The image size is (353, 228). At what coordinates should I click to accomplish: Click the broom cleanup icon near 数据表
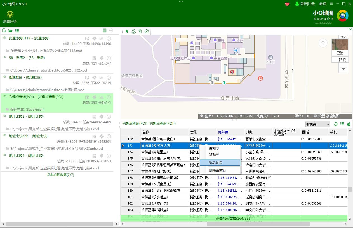(x=349, y=124)
